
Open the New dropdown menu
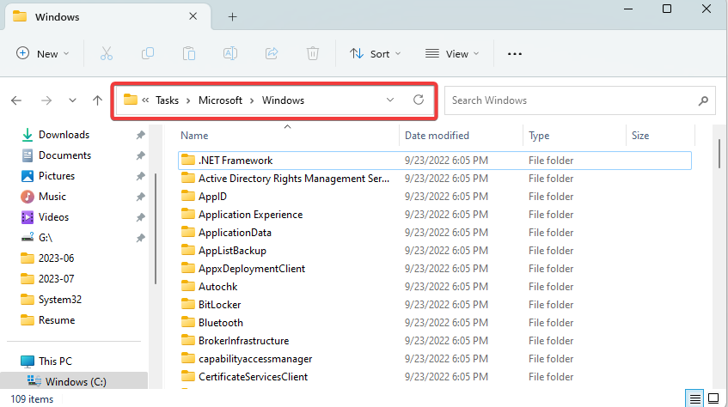[43, 54]
